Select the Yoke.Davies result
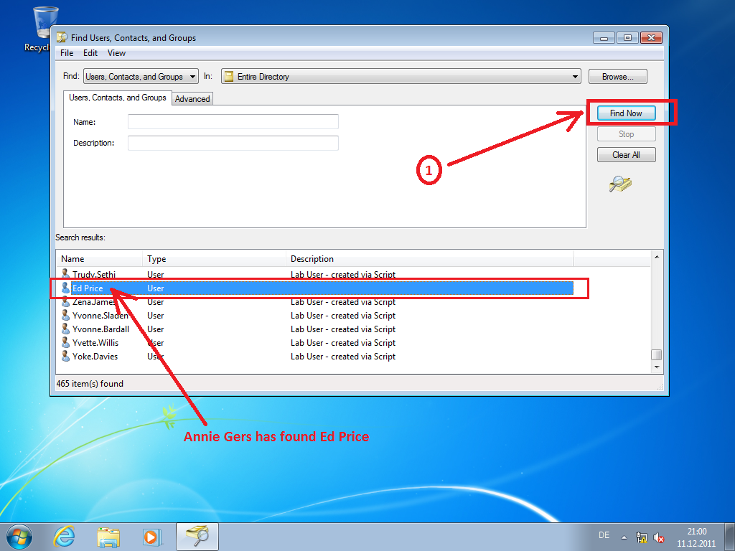The width and height of the screenshot is (735, 551). click(x=95, y=356)
